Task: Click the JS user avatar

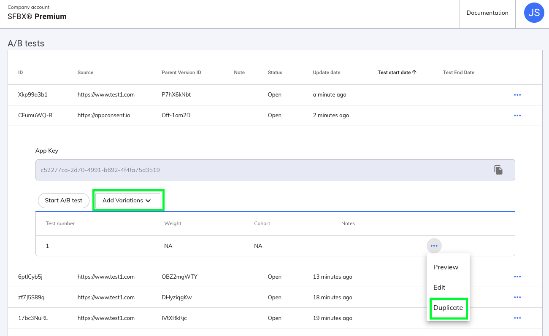Action: tap(534, 13)
